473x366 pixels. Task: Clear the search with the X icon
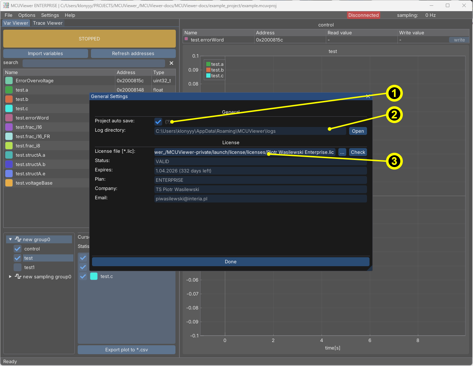(x=172, y=63)
